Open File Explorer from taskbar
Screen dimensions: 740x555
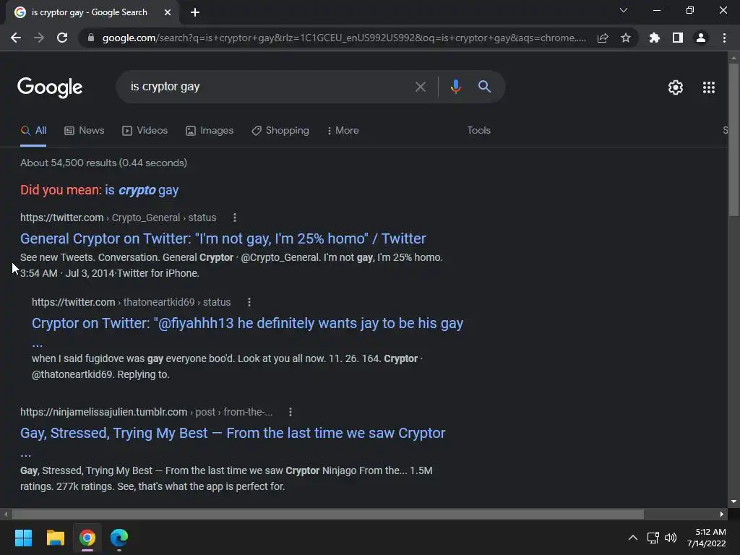55,538
